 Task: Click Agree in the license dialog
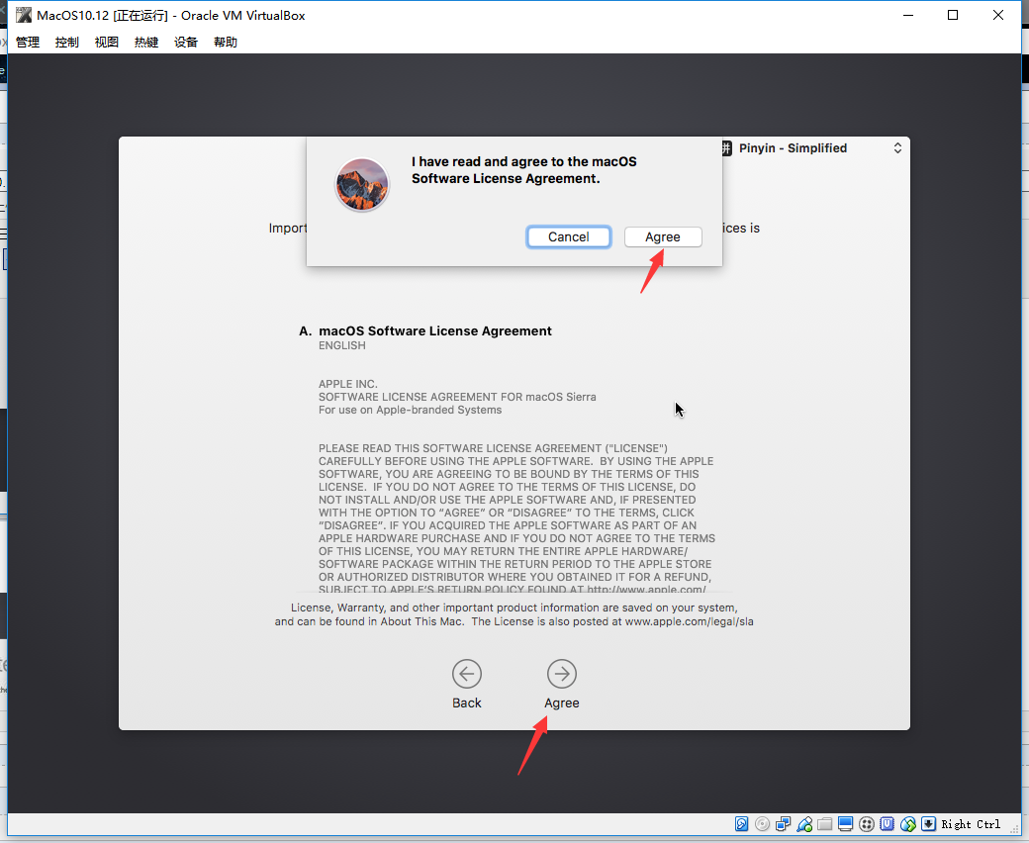(x=663, y=236)
